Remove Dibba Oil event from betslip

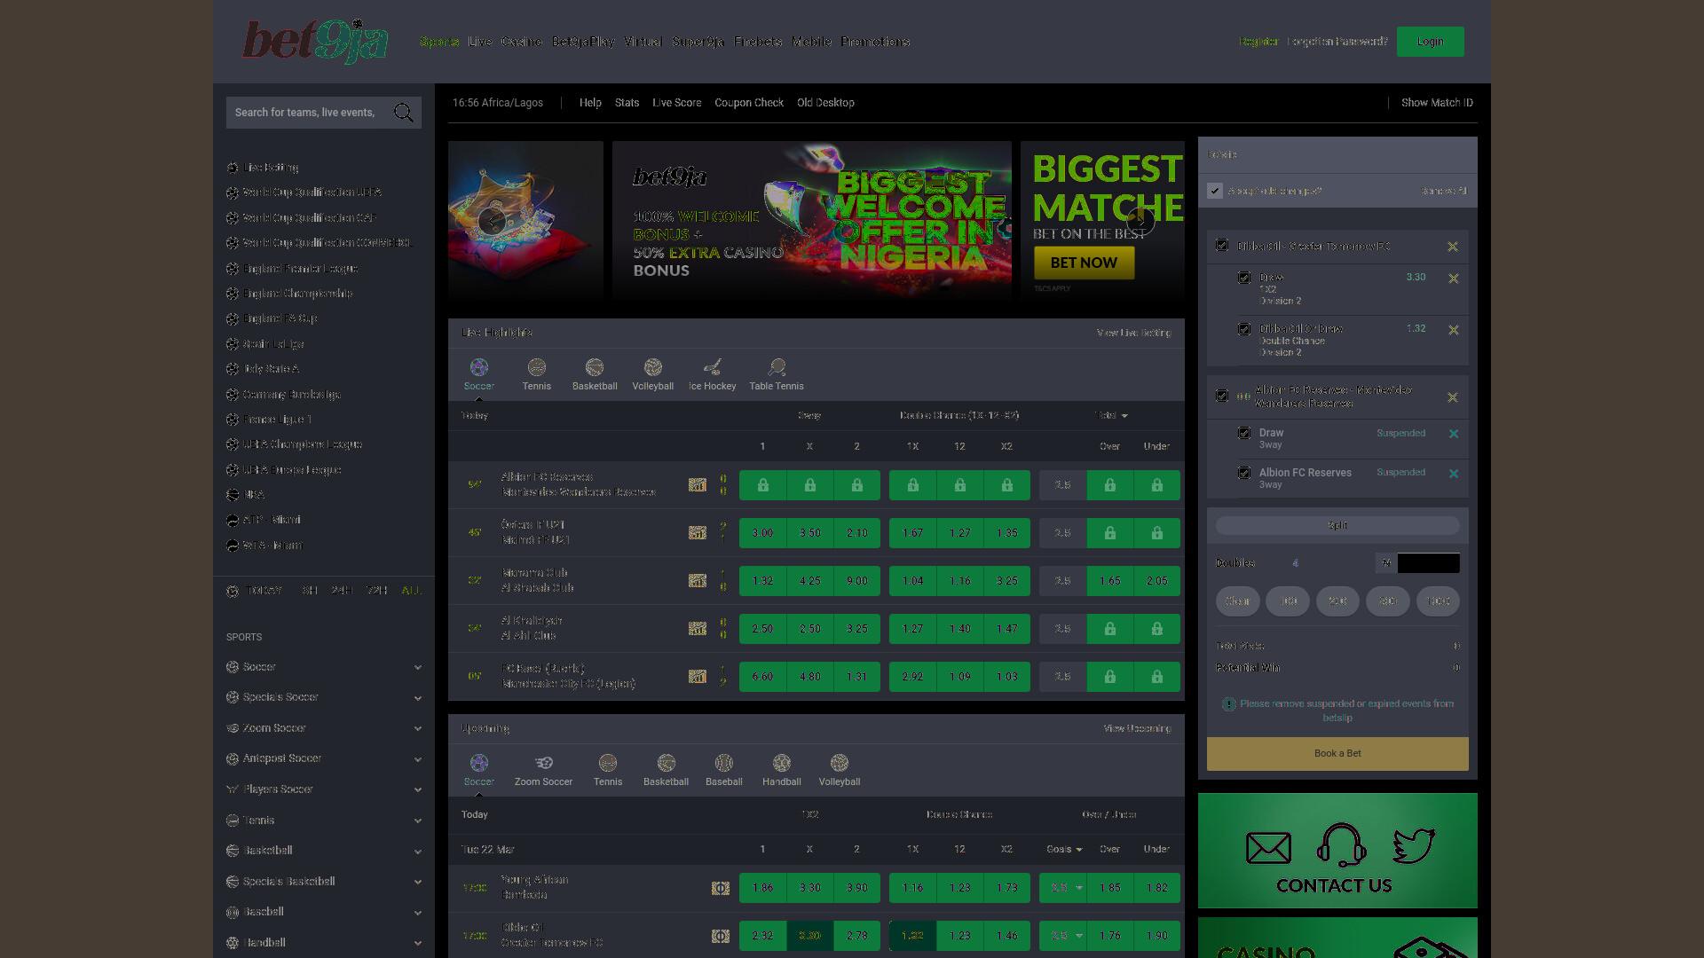click(1453, 247)
